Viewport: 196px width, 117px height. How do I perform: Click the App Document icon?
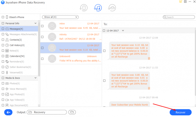(7, 105)
